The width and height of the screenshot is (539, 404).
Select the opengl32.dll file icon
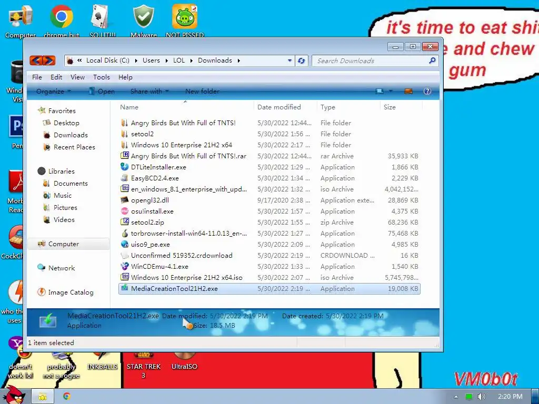click(x=124, y=200)
